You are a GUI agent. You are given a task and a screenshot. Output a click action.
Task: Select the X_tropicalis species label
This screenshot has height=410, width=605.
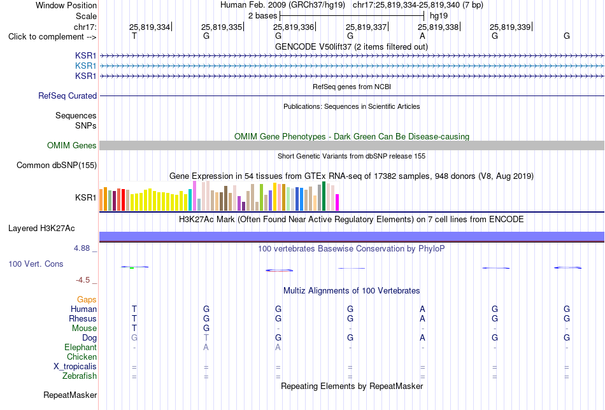tap(75, 367)
